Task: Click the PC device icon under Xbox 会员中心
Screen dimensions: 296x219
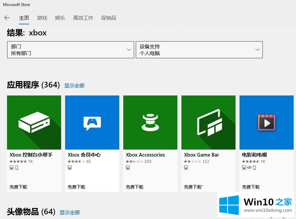Action: click(70, 168)
